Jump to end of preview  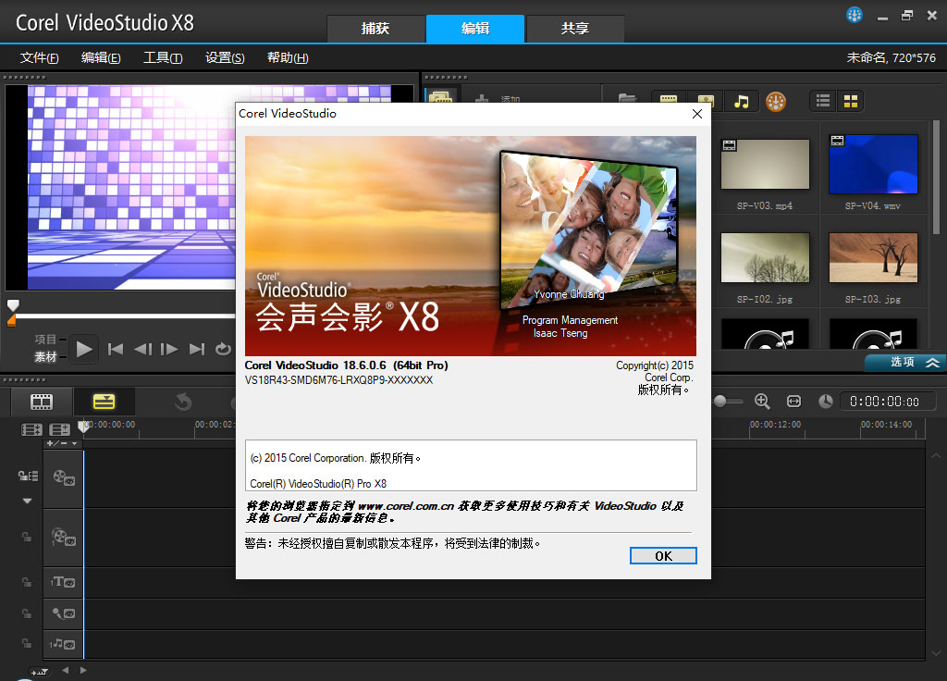tap(196, 349)
